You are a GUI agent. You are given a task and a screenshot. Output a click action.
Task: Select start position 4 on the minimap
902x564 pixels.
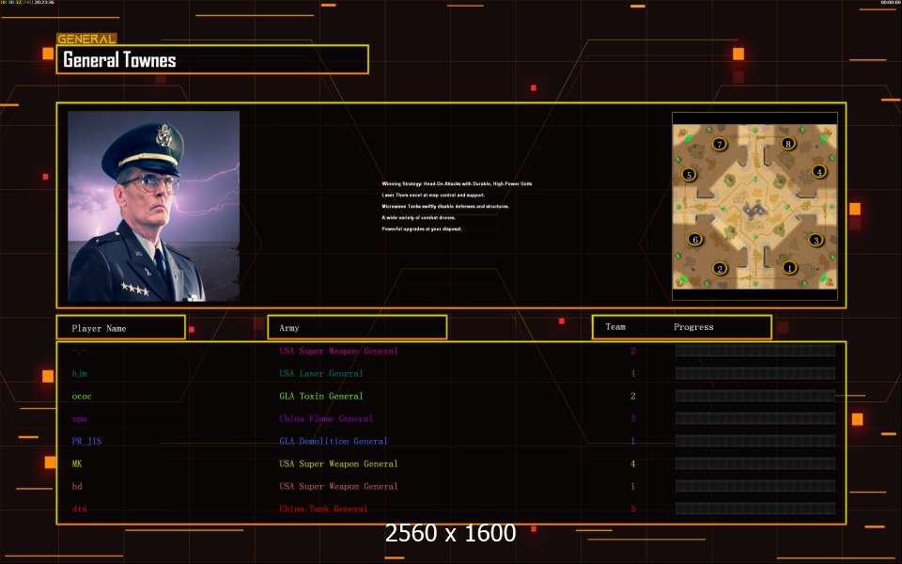[819, 171]
